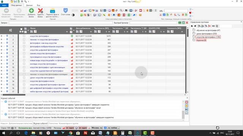Click the first не задан region button

(x=70, y=128)
